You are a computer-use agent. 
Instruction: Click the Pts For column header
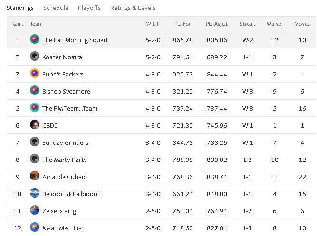tap(183, 24)
